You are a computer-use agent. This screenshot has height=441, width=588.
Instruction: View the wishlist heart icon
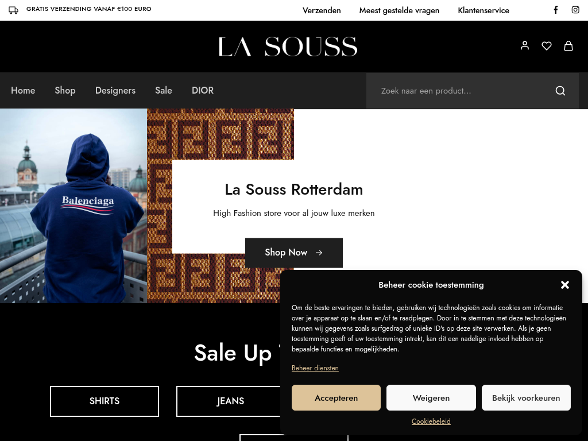point(547,46)
